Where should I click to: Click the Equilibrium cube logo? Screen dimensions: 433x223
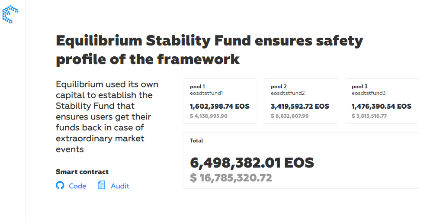pos(10,14)
